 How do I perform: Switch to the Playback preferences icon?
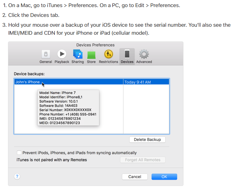coord(62,55)
